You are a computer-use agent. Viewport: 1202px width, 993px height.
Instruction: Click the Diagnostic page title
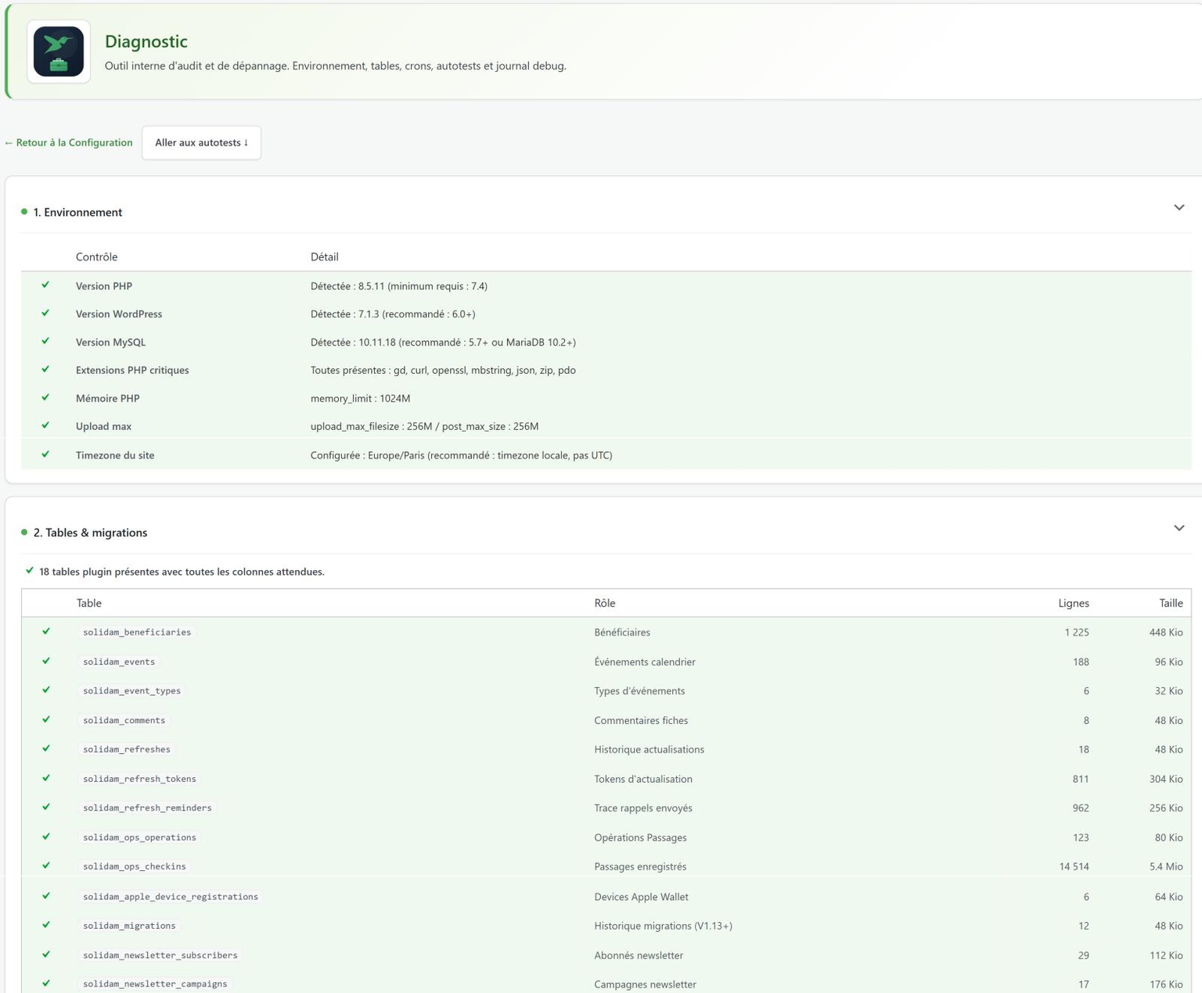click(x=146, y=41)
